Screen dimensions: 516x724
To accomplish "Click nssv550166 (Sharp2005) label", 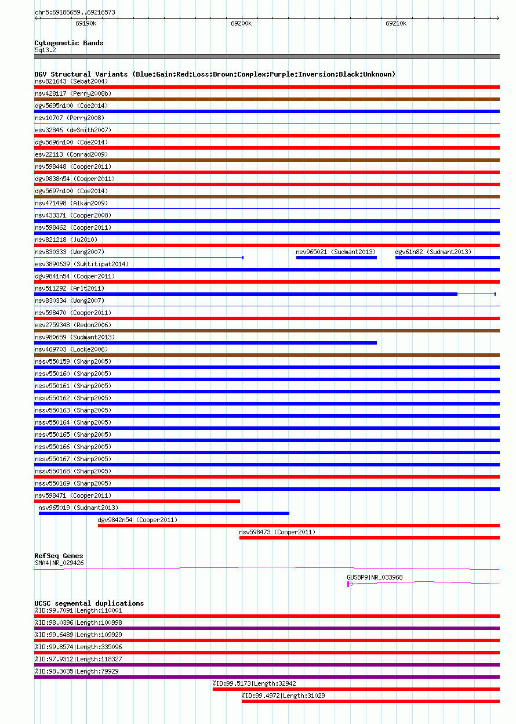I will coord(72,447).
